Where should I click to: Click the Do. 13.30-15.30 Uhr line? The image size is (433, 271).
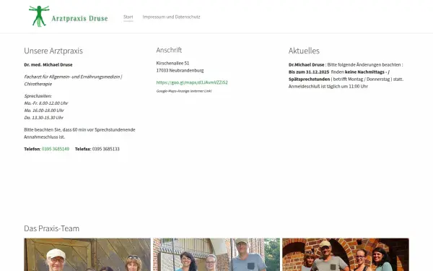click(43, 118)
